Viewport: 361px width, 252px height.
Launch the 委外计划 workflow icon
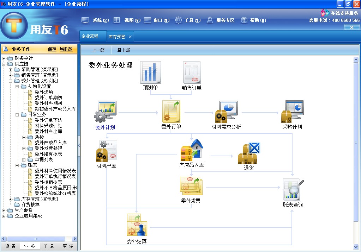coord(106,112)
